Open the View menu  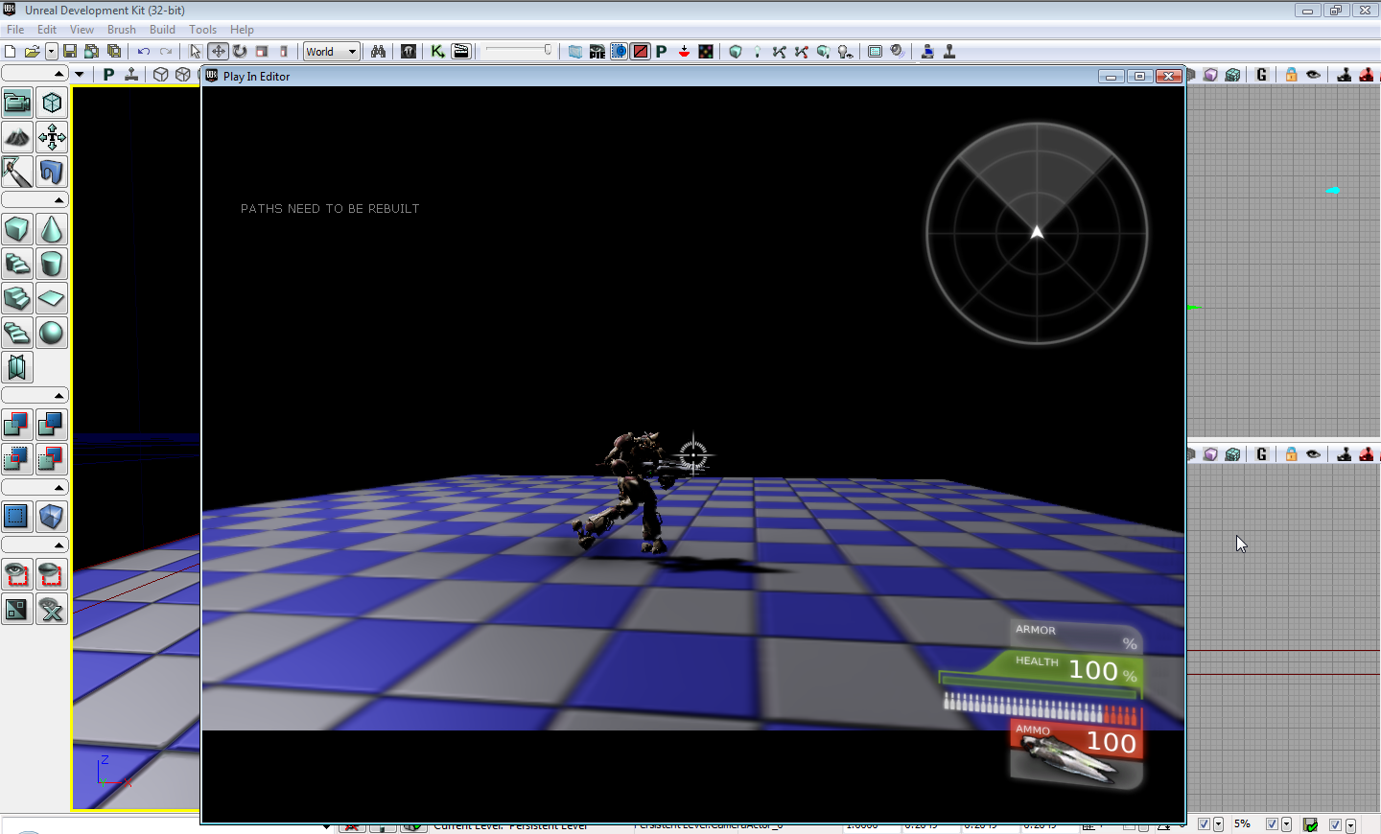(82, 30)
